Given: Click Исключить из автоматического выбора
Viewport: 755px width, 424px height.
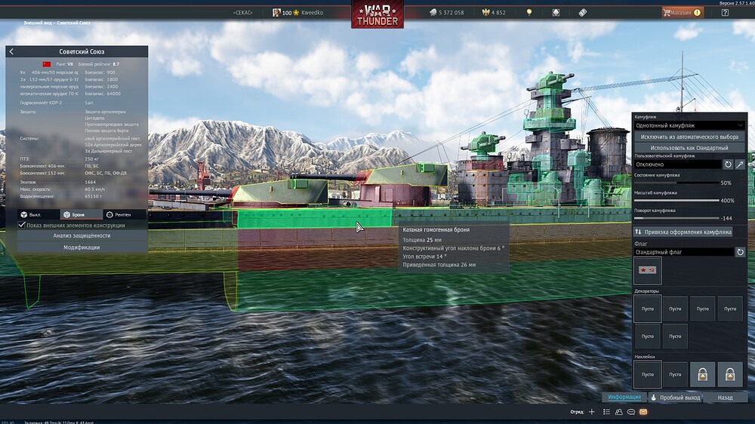Looking at the screenshot, I should coord(689,137).
